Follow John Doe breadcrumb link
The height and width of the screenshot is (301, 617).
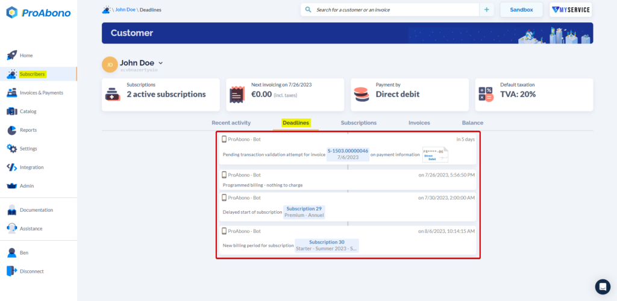(125, 10)
